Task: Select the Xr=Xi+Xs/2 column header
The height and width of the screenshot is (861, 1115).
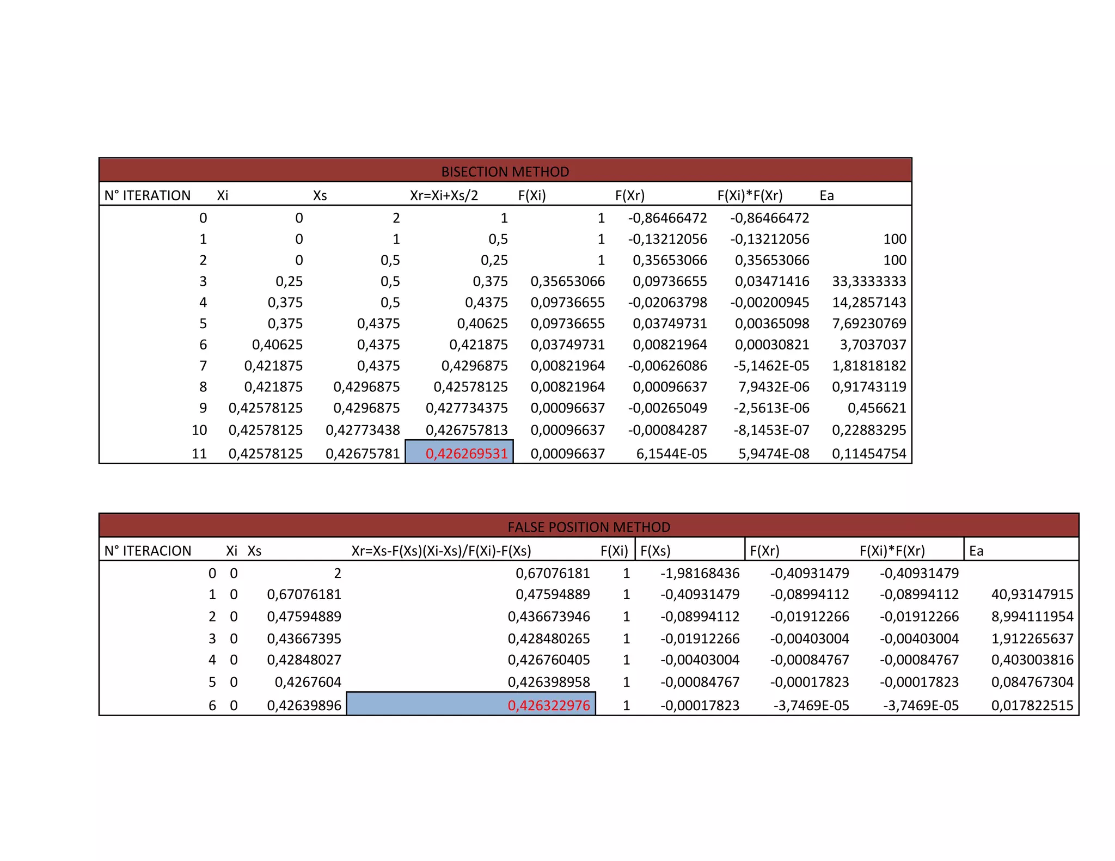Action: pyautogui.click(x=444, y=195)
